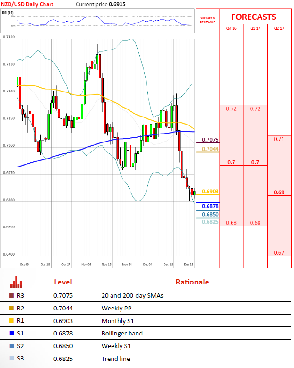294x368 pixels.
Task: Click the 0.6970 price axis label
Action: (9, 173)
